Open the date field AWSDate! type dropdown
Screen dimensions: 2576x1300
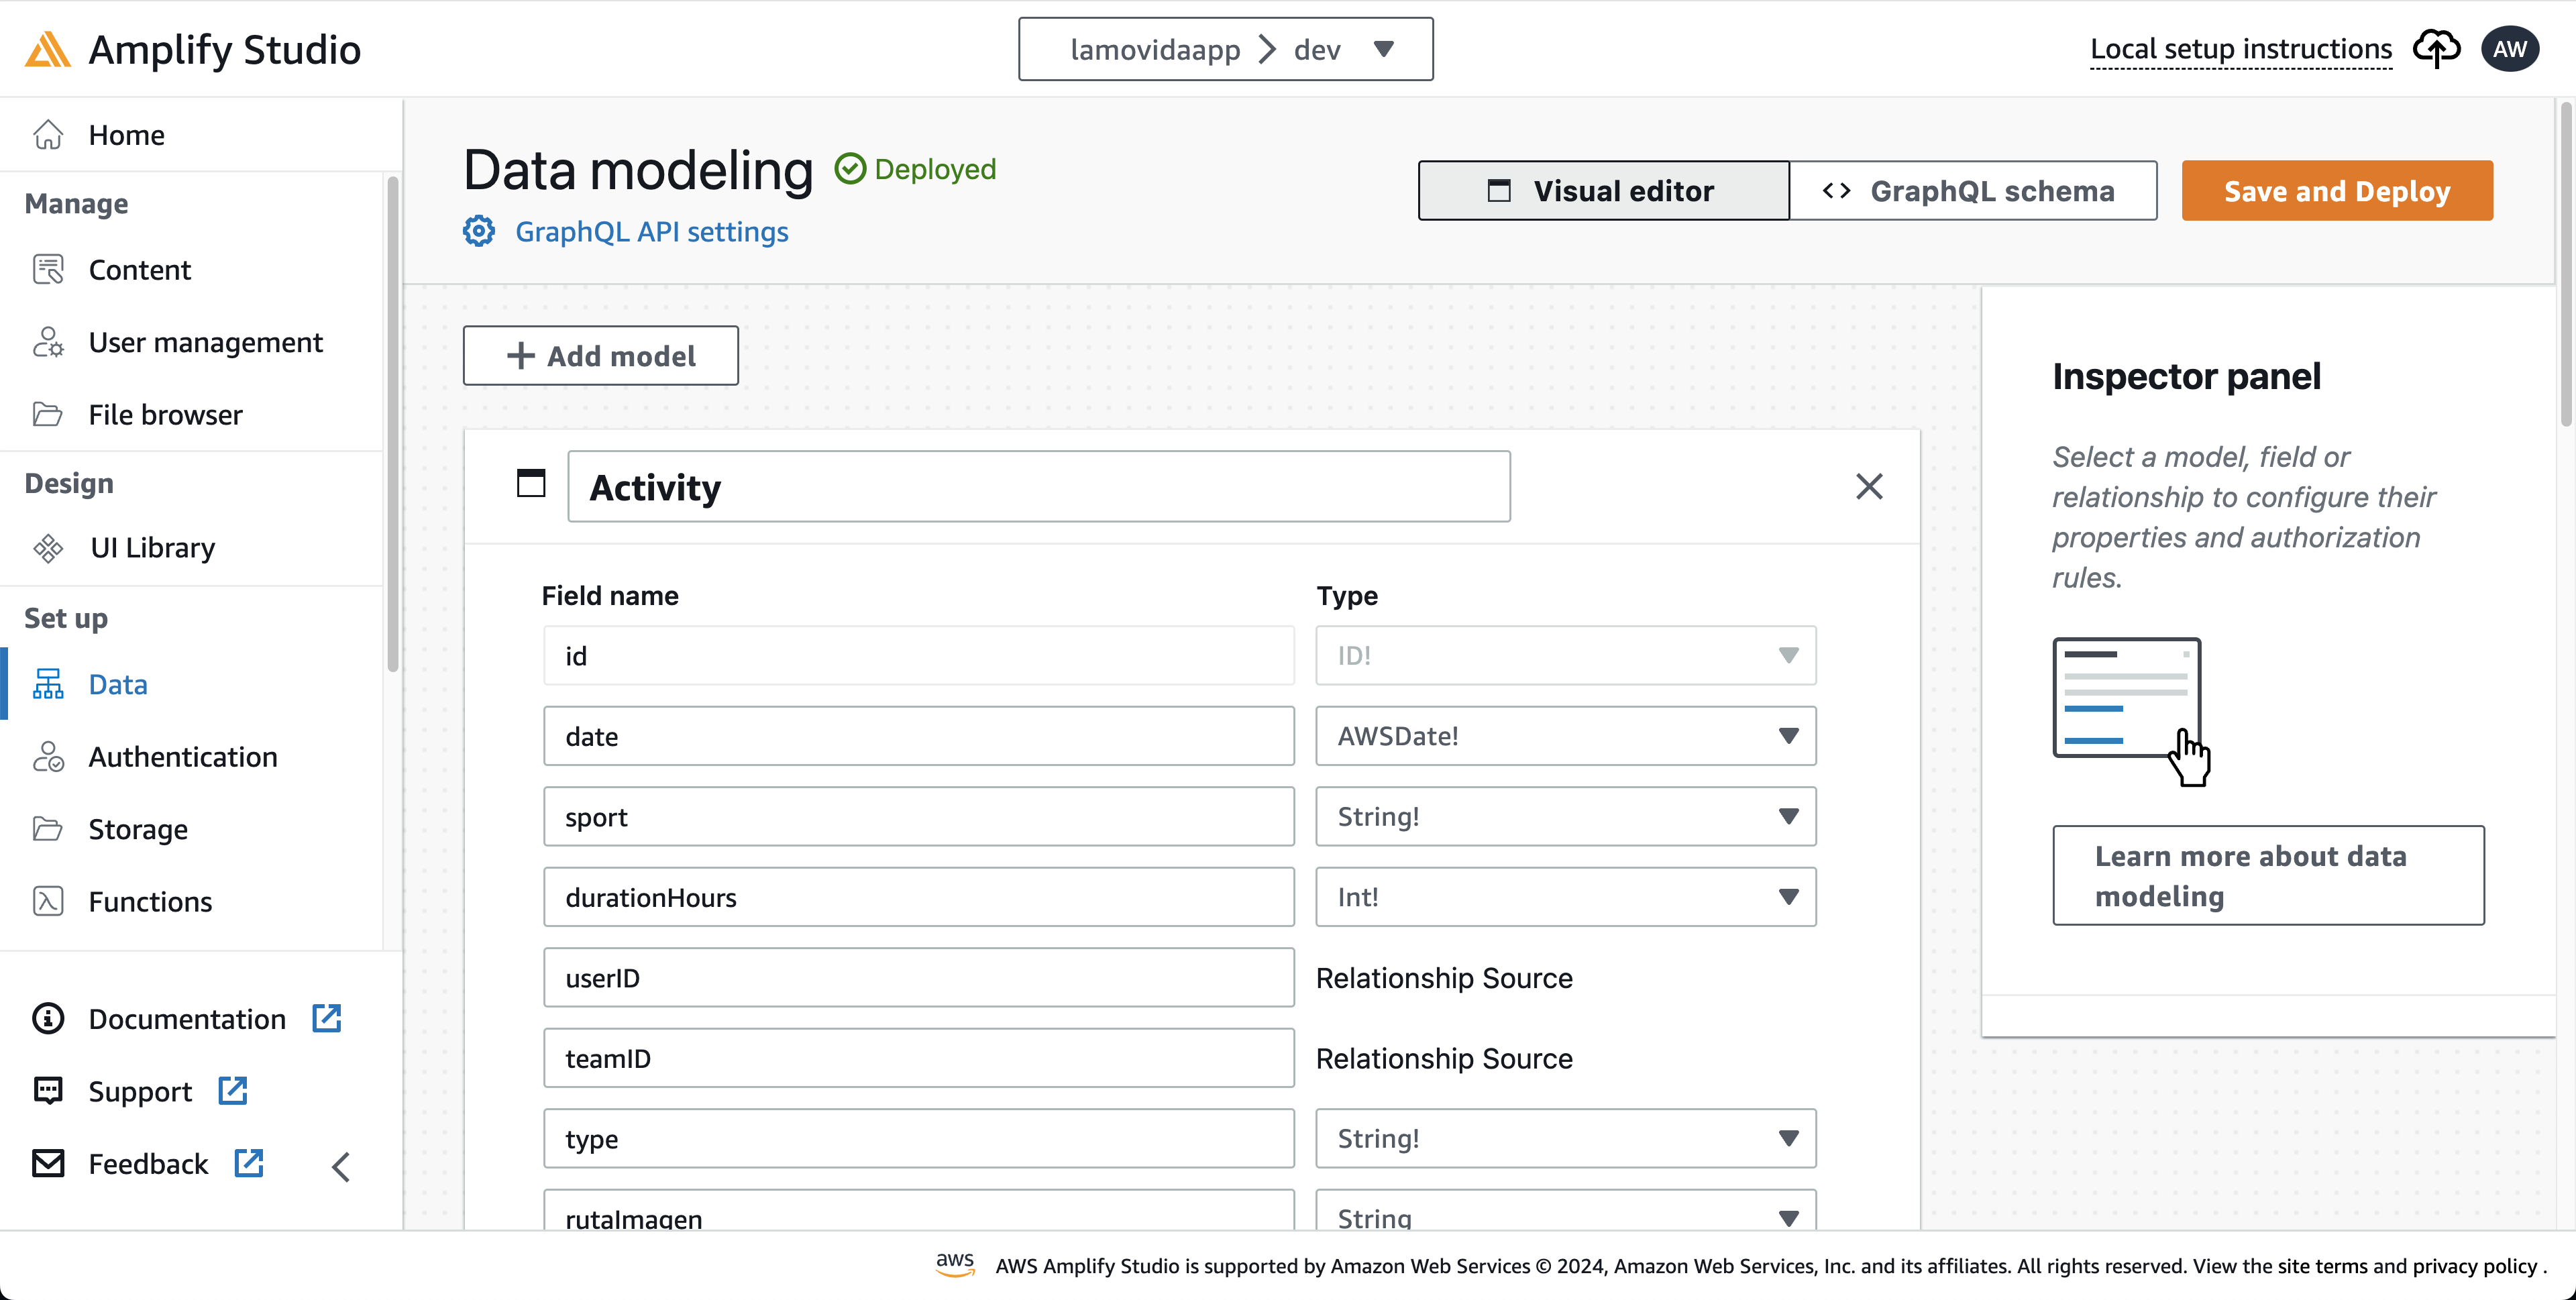click(1565, 736)
